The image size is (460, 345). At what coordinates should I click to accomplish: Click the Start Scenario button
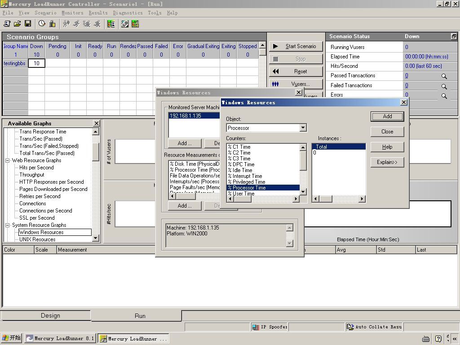click(x=296, y=46)
